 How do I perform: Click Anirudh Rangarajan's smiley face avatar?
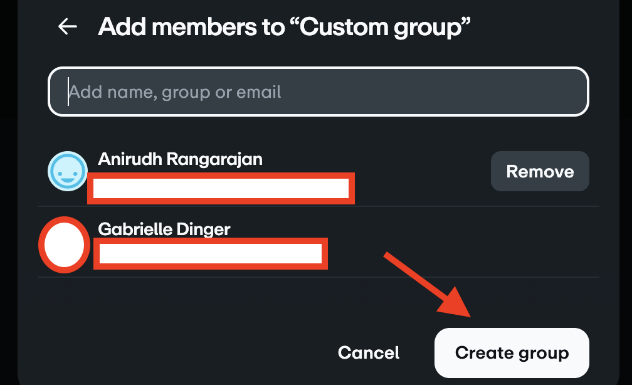point(67,171)
